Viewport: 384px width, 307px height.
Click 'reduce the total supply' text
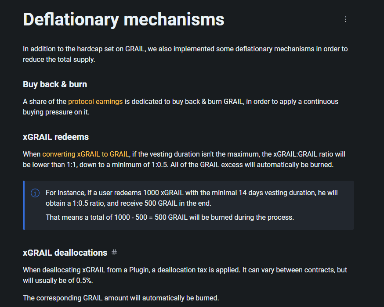[59, 60]
